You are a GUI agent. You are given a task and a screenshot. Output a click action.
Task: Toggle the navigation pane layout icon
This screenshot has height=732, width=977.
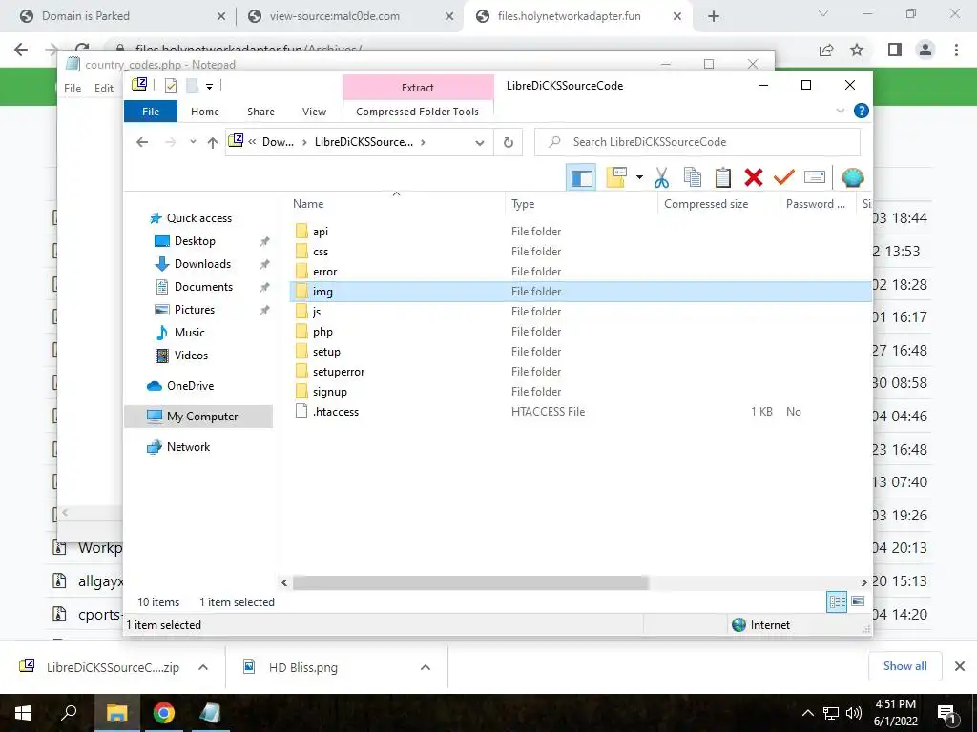pos(581,177)
